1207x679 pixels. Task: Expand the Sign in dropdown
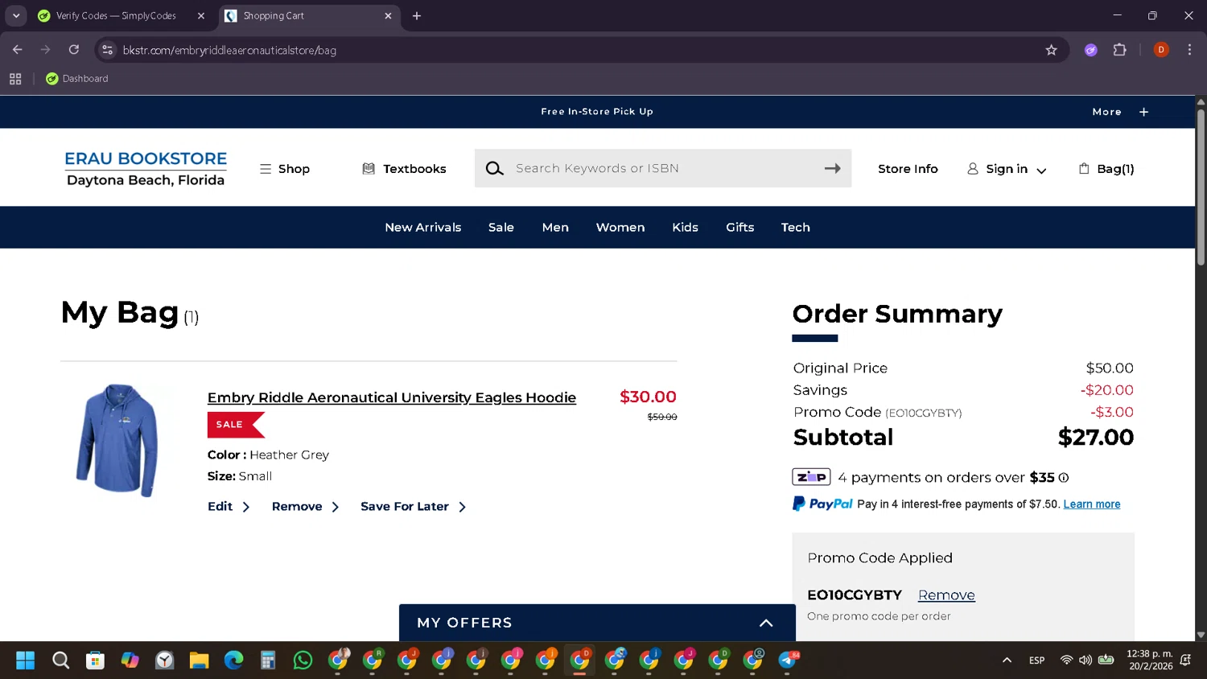pos(1041,171)
